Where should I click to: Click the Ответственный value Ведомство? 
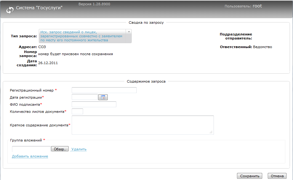click(263, 47)
